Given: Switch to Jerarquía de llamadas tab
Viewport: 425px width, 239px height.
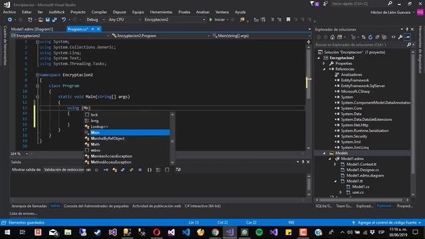Looking at the screenshot, I should click(x=29, y=206).
